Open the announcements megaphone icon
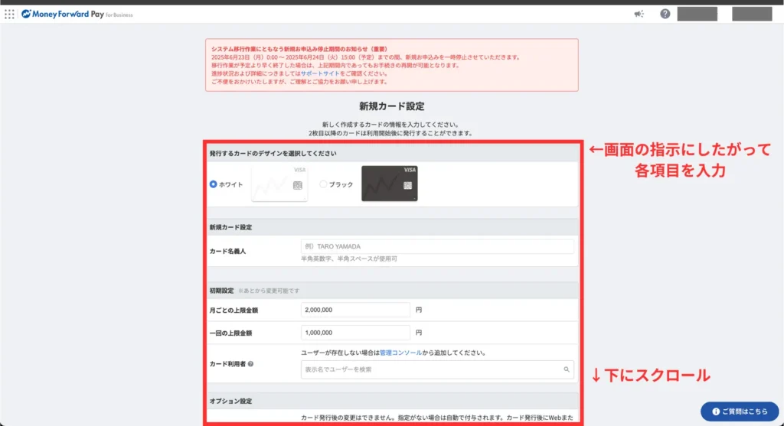Viewport: 784px width, 426px height. pos(639,14)
